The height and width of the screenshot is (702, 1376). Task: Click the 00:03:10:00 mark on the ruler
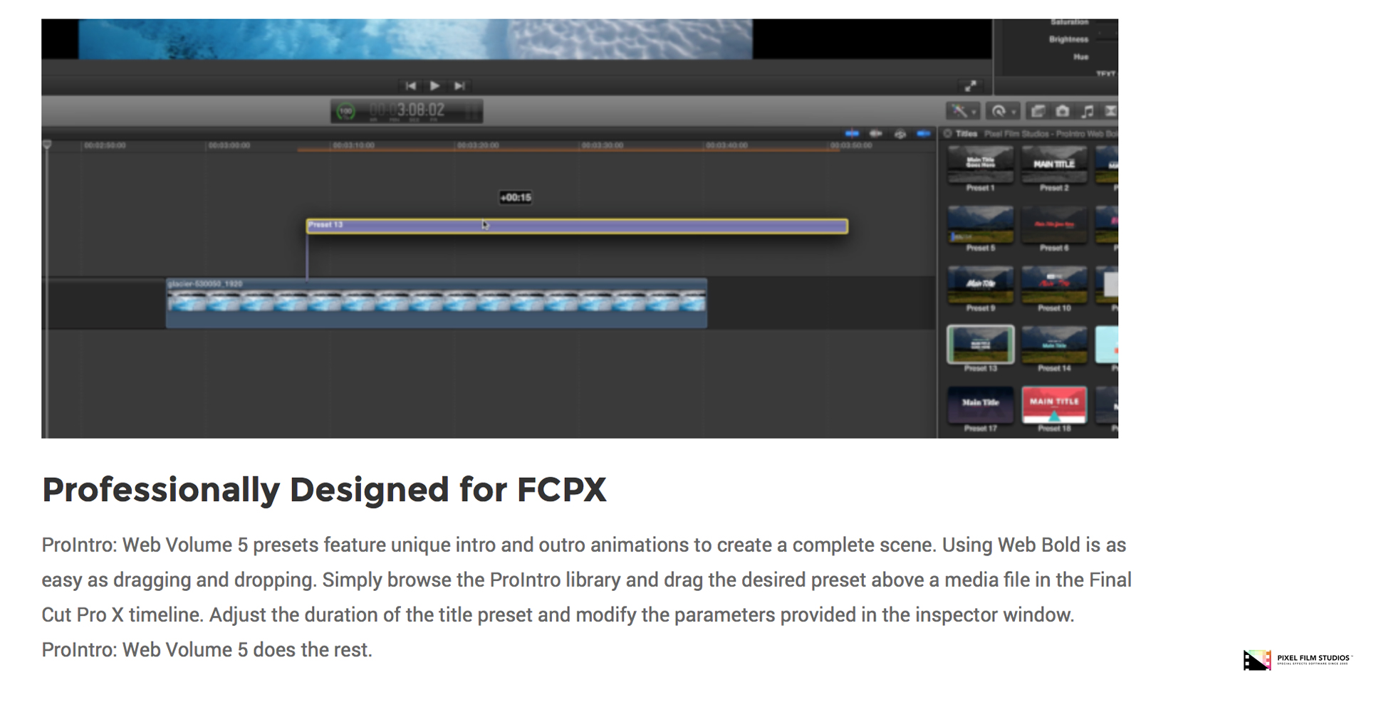[354, 145]
